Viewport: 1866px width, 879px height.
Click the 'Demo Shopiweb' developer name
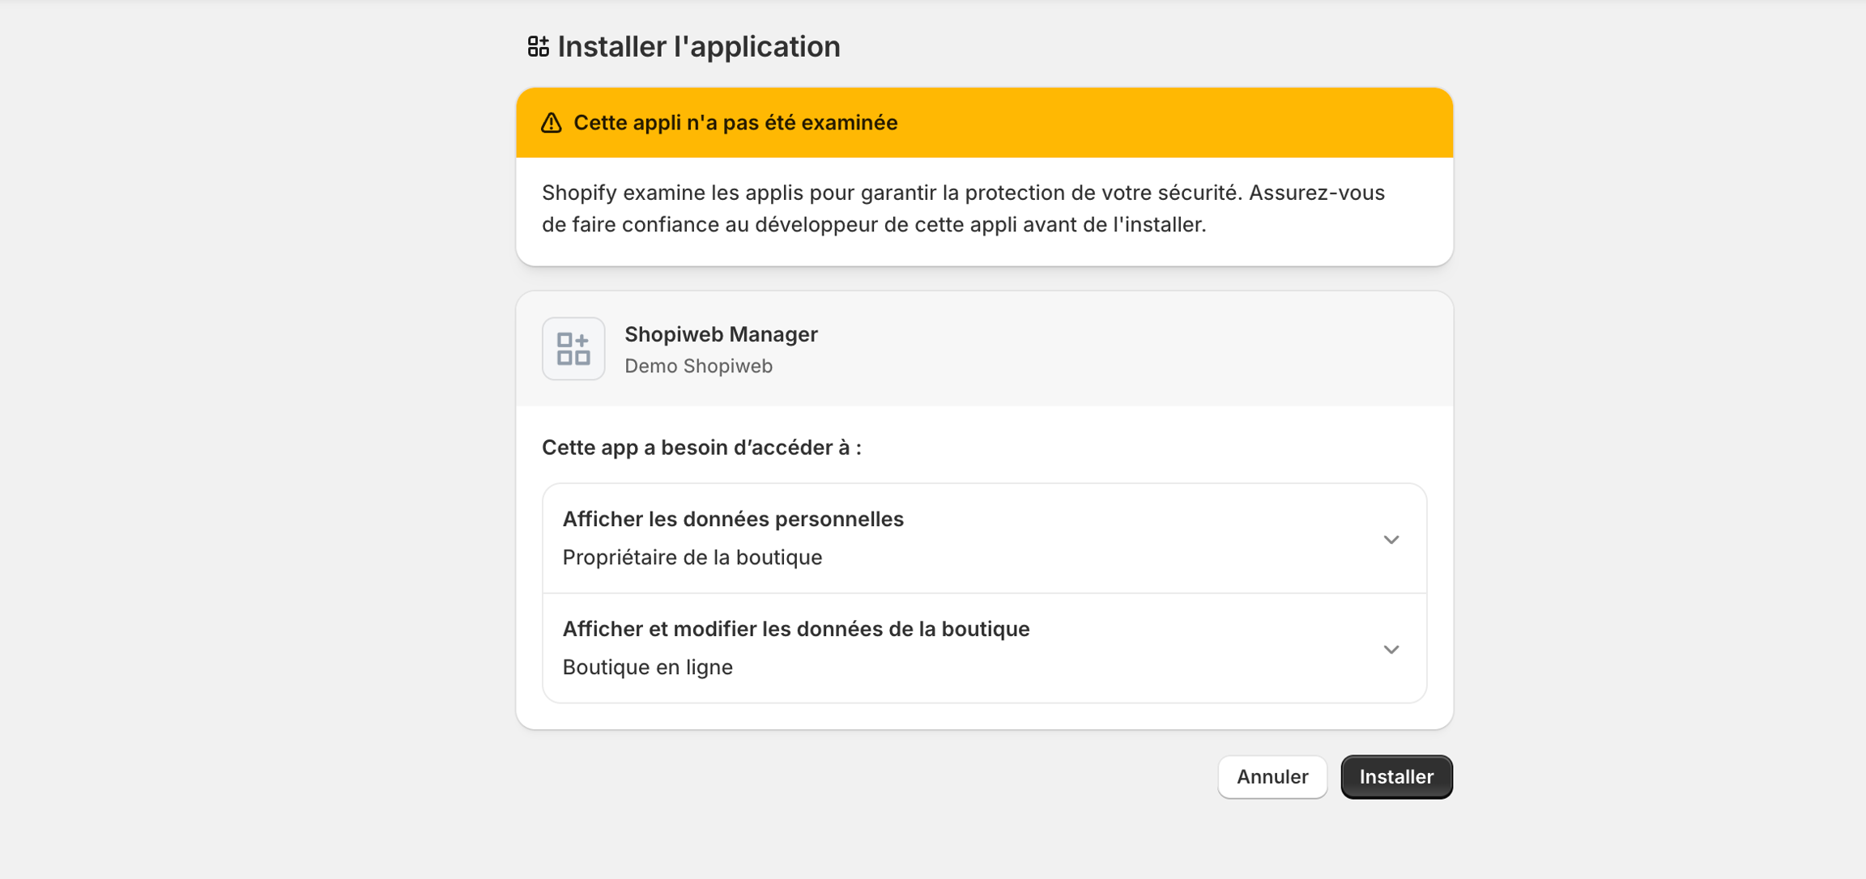697,366
